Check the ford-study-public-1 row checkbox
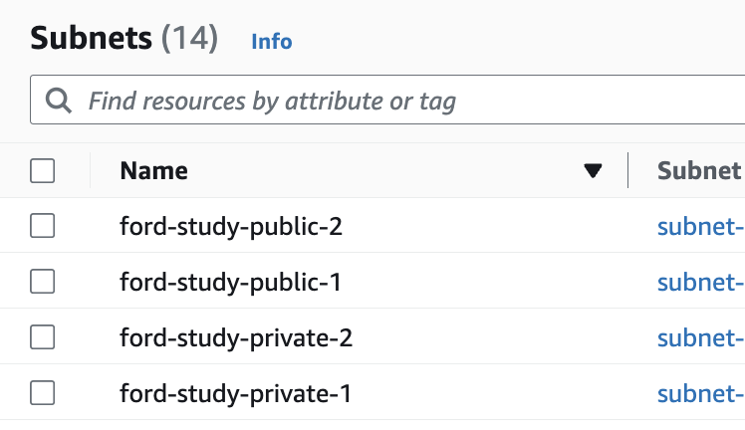 click(x=42, y=282)
